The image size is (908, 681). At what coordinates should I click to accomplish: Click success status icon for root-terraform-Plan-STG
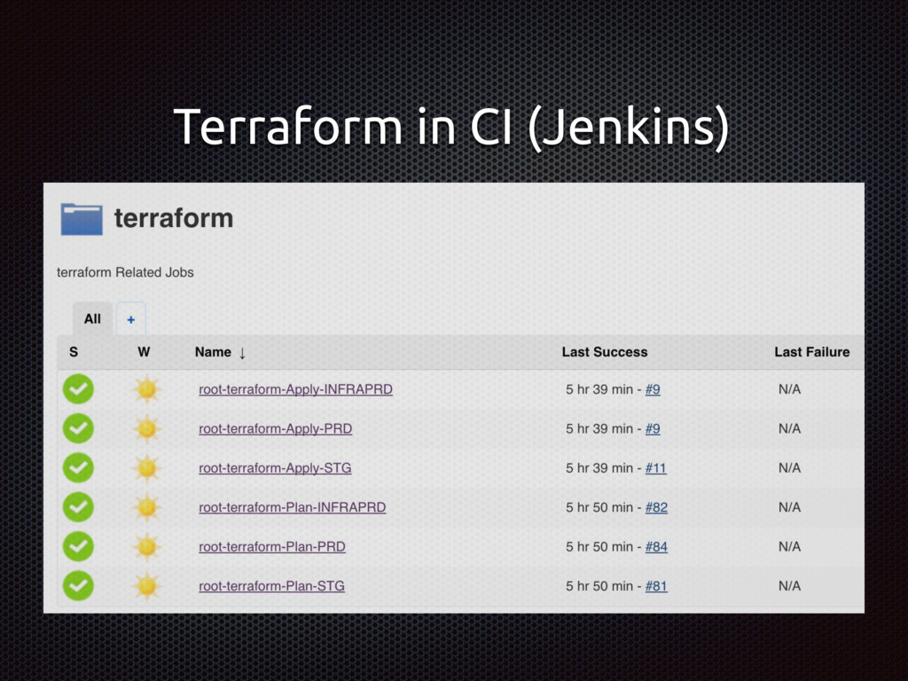coord(78,586)
